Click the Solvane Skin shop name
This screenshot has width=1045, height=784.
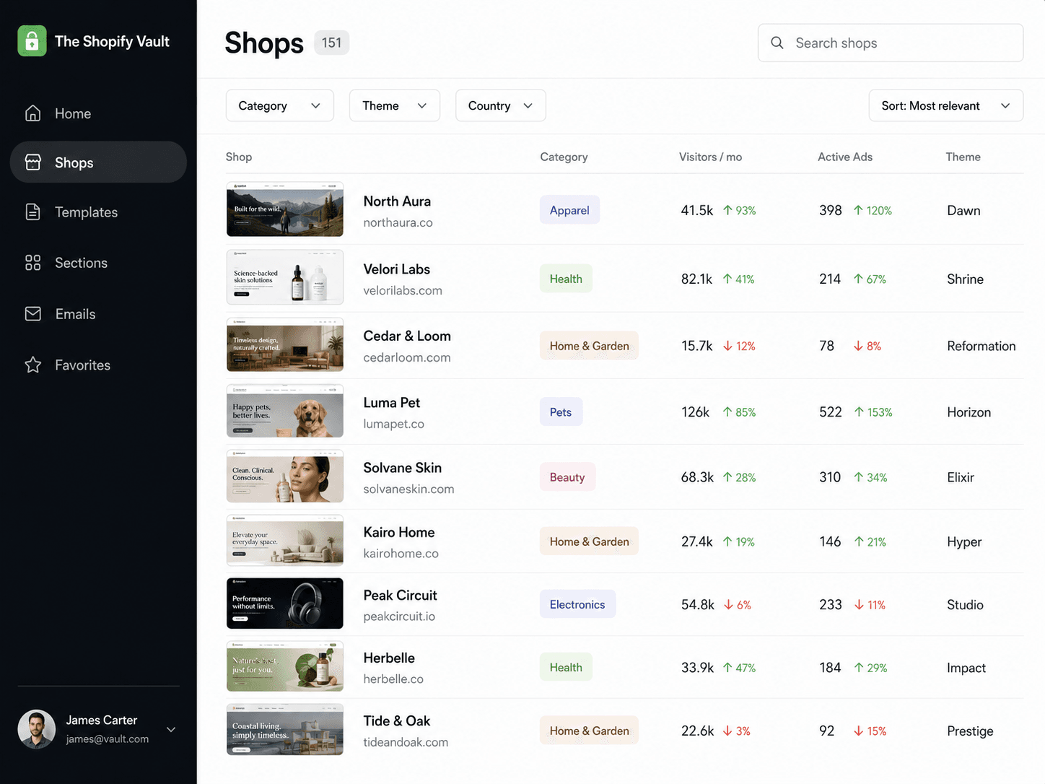tap(402, 468)
